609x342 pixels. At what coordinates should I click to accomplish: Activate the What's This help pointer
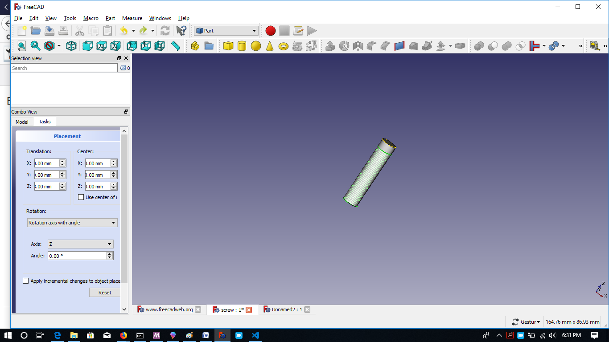[181, 31]
